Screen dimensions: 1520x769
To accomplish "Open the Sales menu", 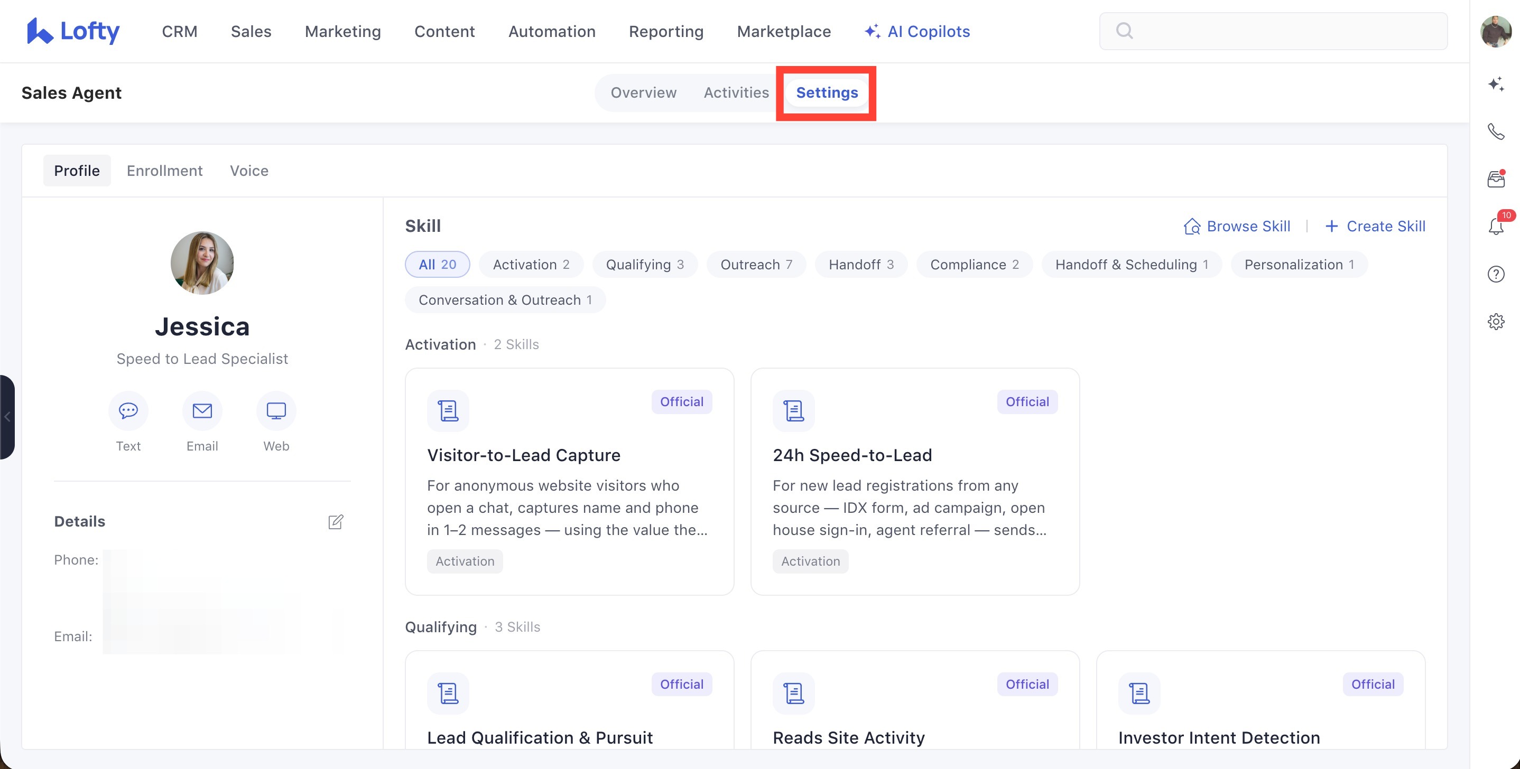I will point(251,31).
